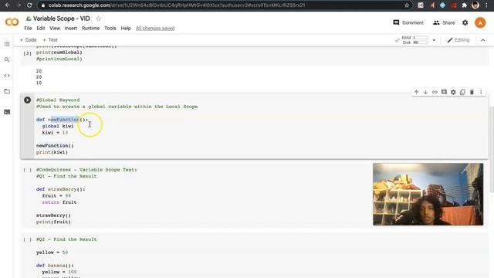This screenshot has width=494, height=278.
Task: Open the terminal sidebar icon
Action: coord(7,112)
